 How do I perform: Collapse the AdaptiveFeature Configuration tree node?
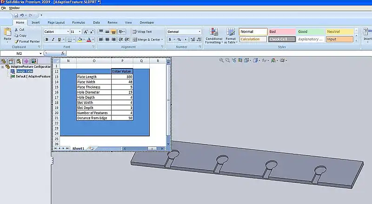point(3,66)
